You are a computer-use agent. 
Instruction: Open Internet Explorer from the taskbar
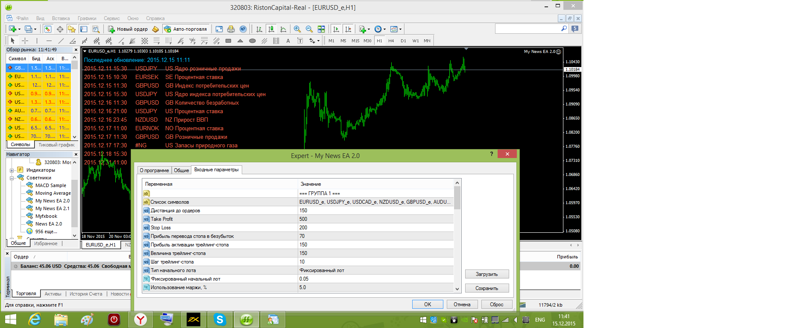[35, 319]
